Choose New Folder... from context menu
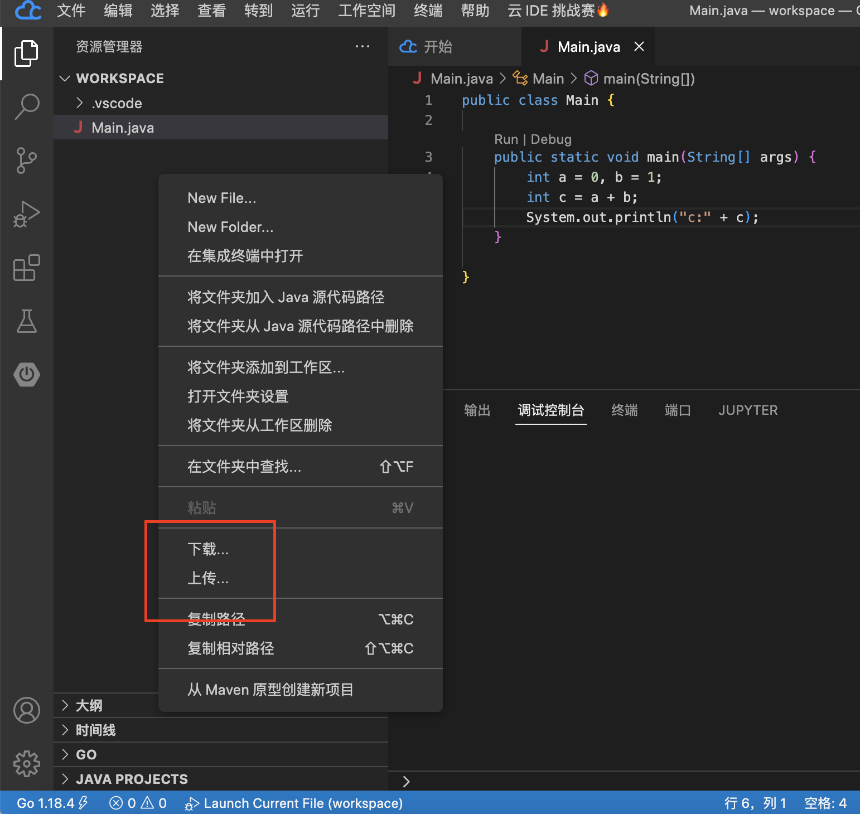Screen dimensions: 860x814 (301, 227)
